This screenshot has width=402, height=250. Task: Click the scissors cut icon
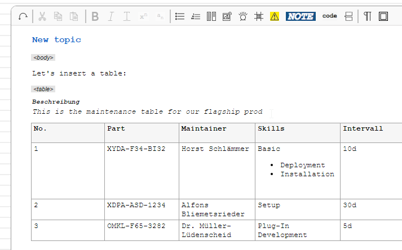(x=42, y=16)
